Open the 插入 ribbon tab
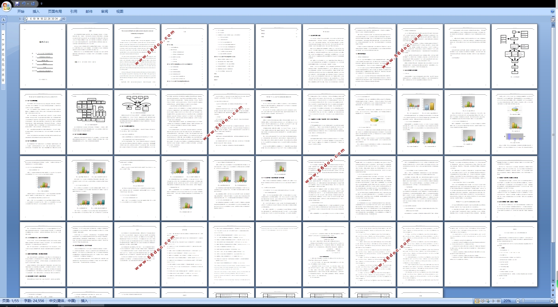This screenshot has height=307, width=558. tap(36, 11)
